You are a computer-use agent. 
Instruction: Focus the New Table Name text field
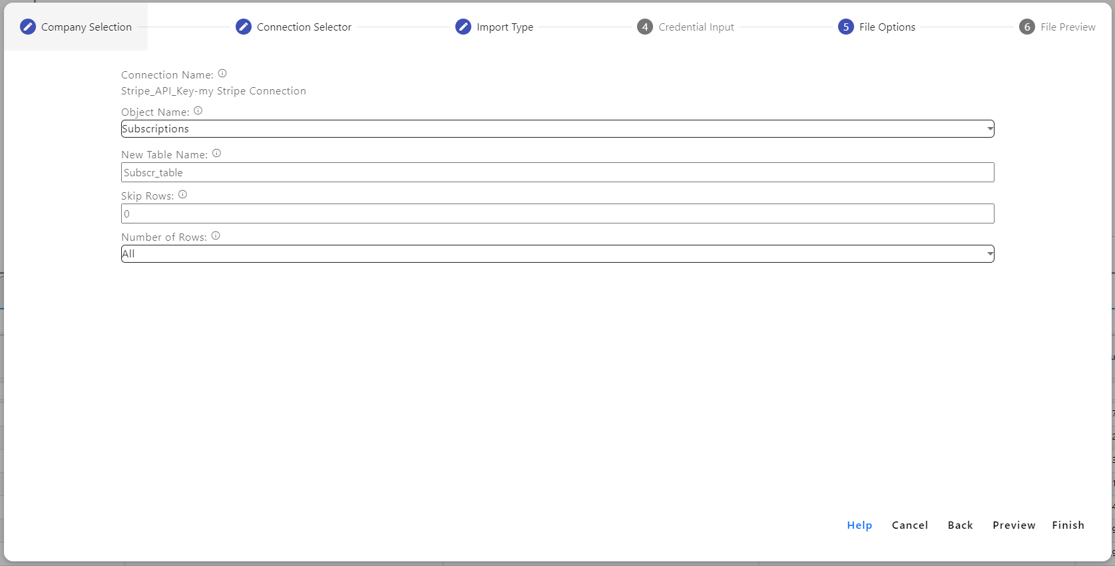[557, 172]
